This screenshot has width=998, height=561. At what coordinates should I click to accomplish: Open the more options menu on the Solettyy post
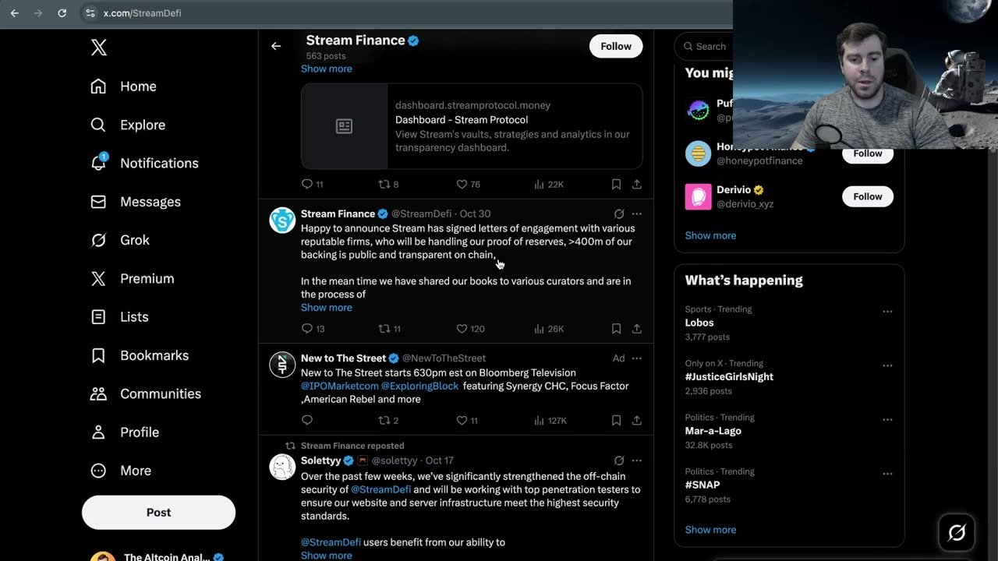coord(637,460)
